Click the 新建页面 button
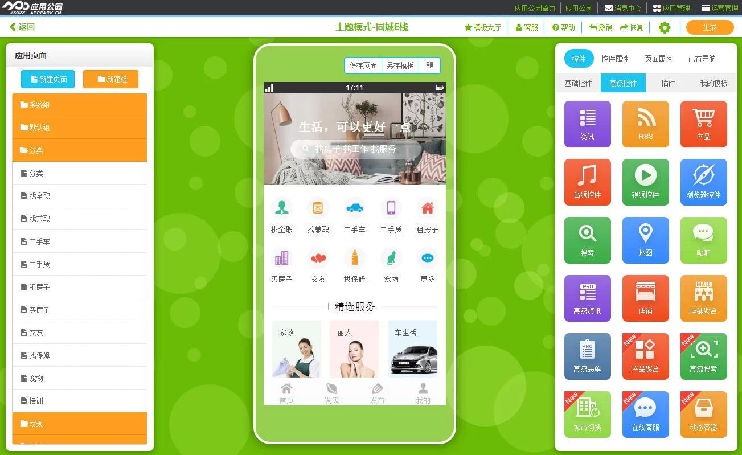742x455 pixels. click(x=48, y=79)
